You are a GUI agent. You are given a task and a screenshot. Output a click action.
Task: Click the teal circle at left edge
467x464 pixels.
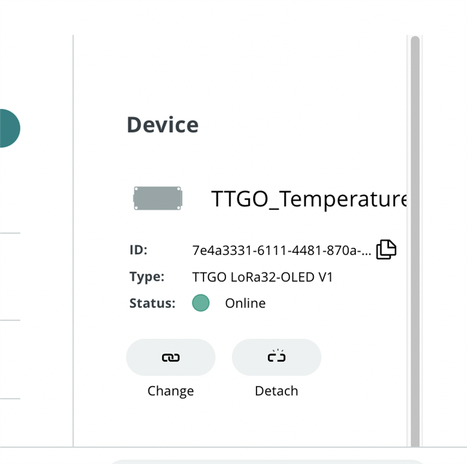click(8, 128)
